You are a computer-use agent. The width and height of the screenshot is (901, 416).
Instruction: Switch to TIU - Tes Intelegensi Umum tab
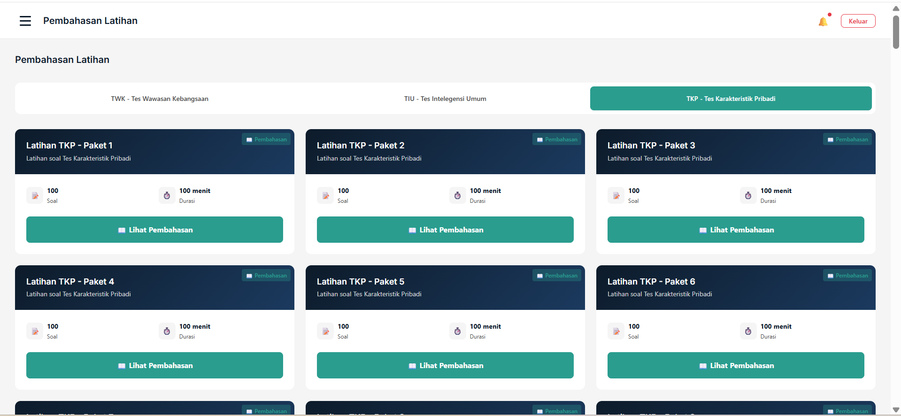click(445, 99)
